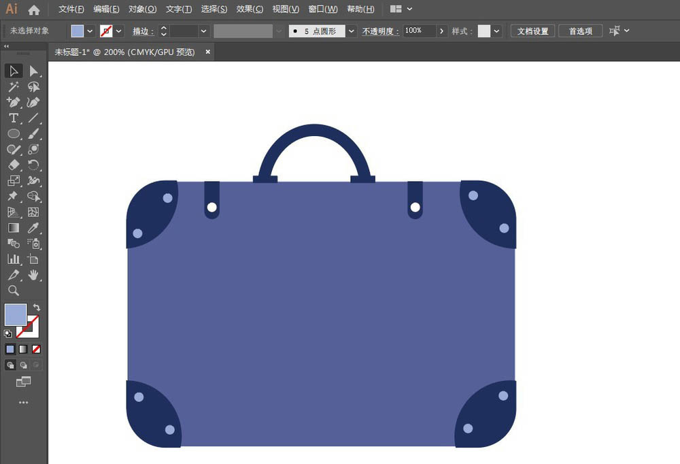680x464 pixels.
Task: Open fill color dropdown in control bar
Action: click(x=90, y=31)
